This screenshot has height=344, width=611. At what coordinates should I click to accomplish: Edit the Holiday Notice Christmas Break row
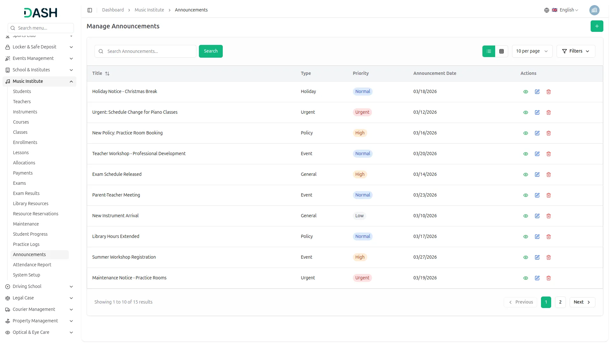pos(537,92)
